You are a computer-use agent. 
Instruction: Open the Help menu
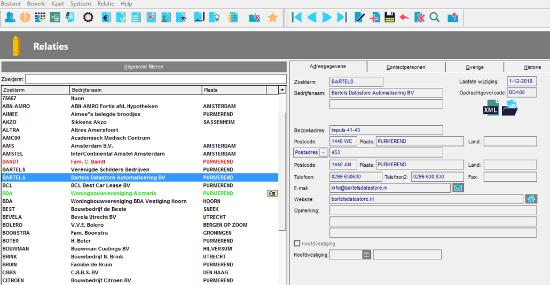[126, 4]
